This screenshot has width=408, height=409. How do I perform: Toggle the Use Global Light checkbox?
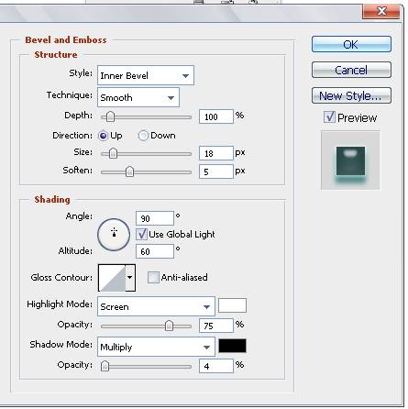point(141,235)
